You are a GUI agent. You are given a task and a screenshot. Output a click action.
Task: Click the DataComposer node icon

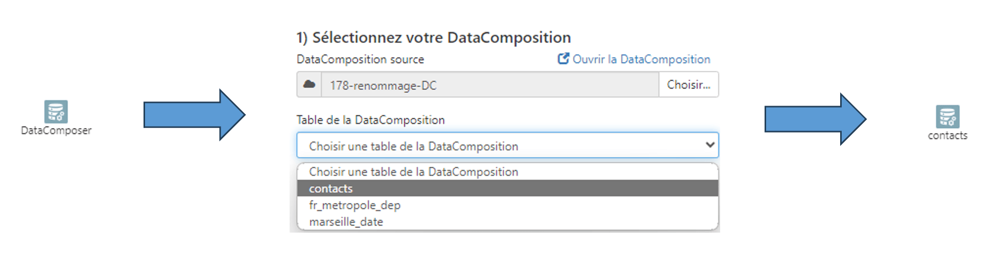(x=56, y=111)
